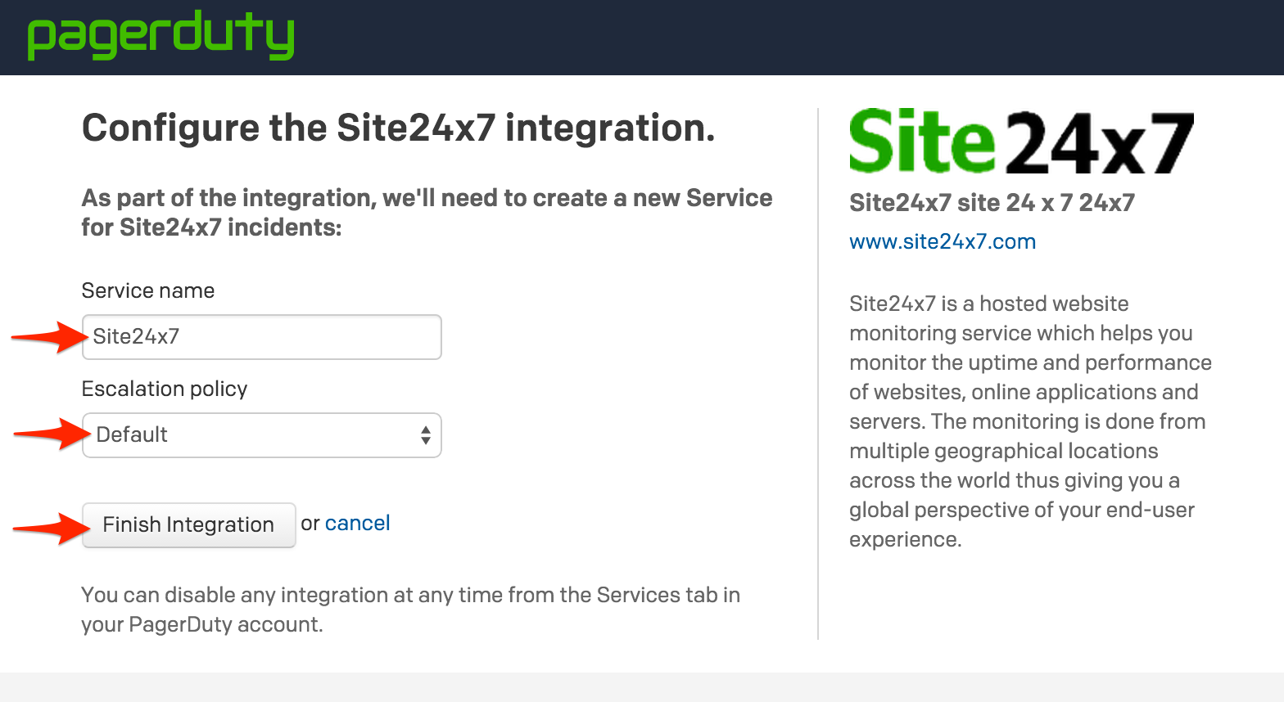Click the Escalation policy label
Screen dimensions: 1284x702
click(x=165, y=389)
